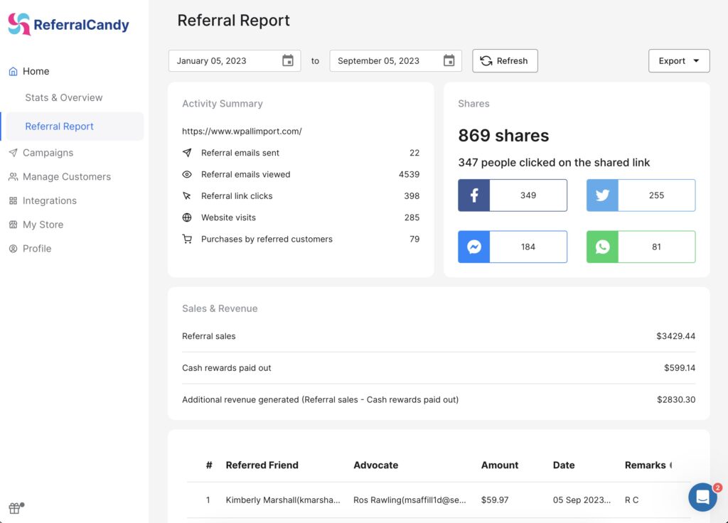Screen dimensions: 728x523
Task: Open the start date calendar picker
Action: coord(287,61)
